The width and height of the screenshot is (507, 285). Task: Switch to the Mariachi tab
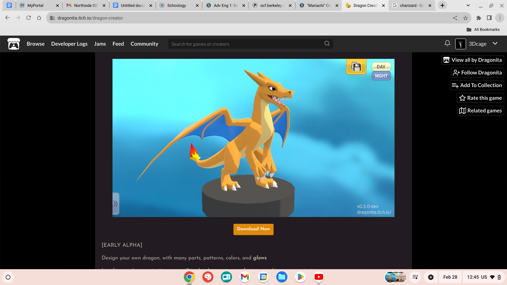319,5
